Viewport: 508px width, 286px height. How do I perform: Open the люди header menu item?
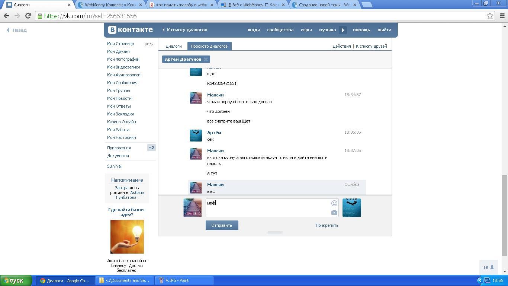pos(254,30)
